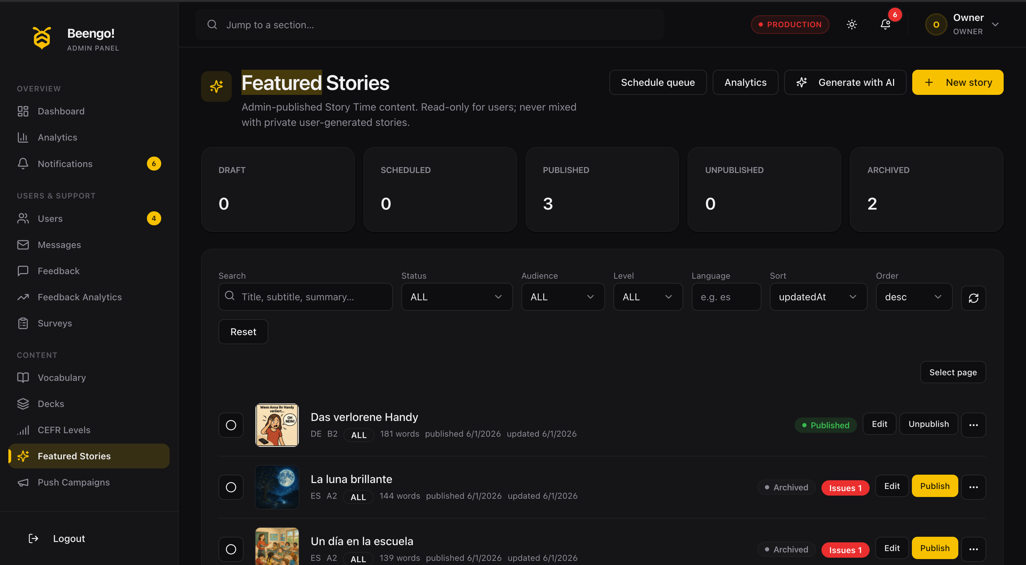Click the Title, subtitle, summary search field
The width and height of the screenshot is (1026, 565).
(305, 297)
